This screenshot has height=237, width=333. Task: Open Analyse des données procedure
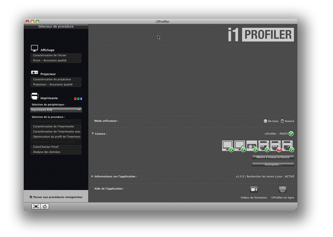[x=56, y=152]
